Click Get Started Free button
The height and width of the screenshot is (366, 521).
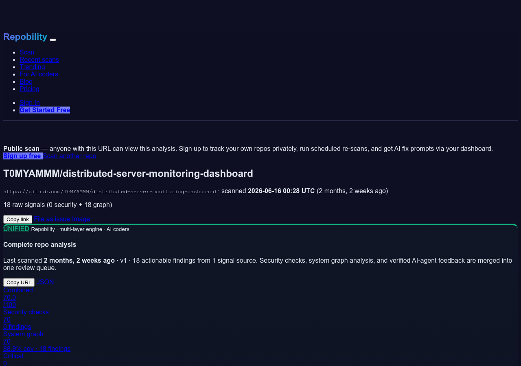point(45,110)
